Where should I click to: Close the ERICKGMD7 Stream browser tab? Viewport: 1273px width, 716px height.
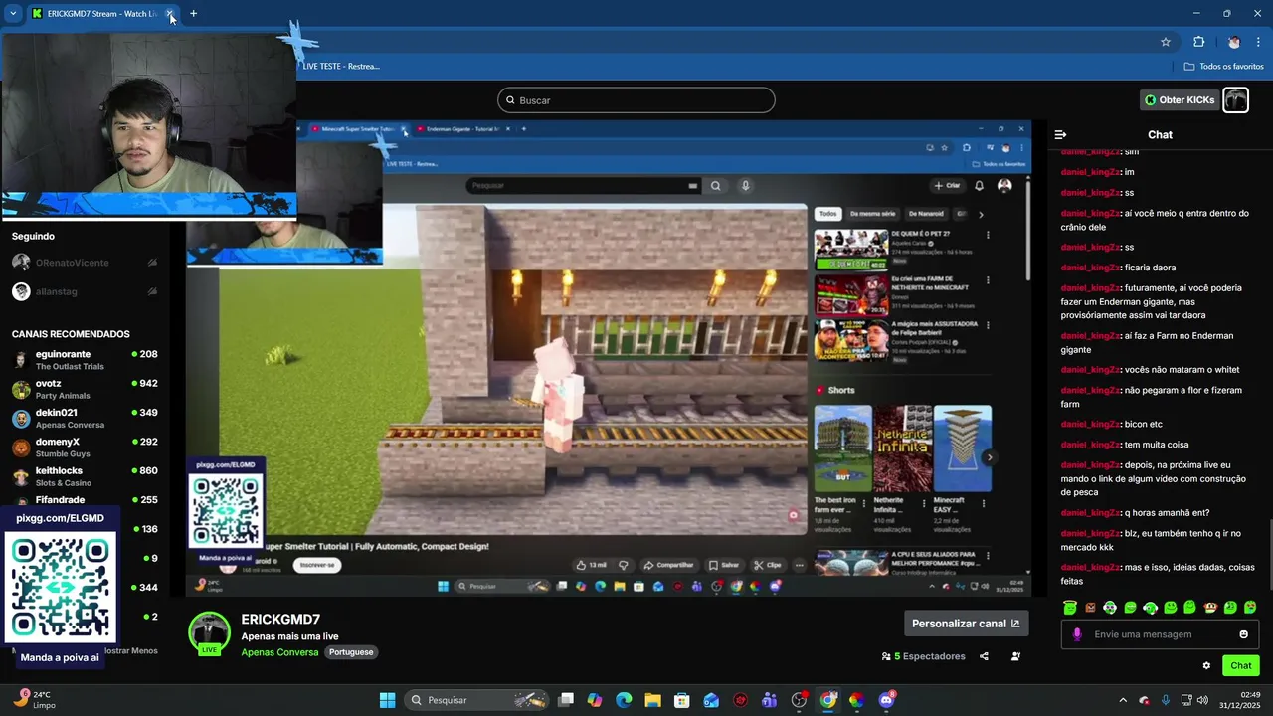click(170, 14)
